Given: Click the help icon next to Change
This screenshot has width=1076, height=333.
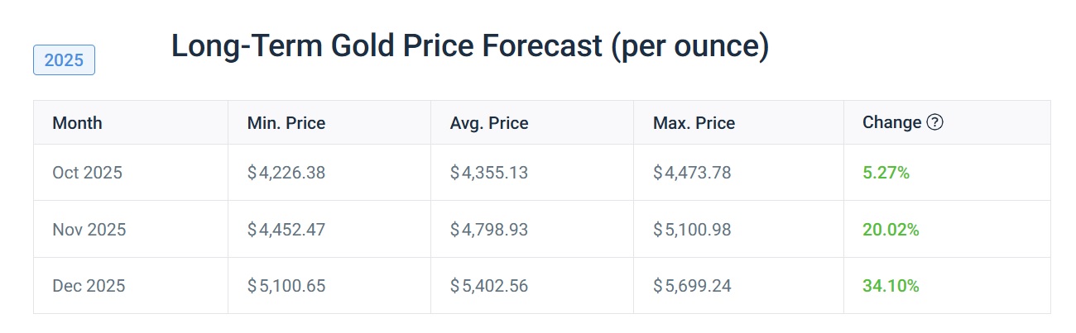Looking at the screenshot, I should click(935, 123).
